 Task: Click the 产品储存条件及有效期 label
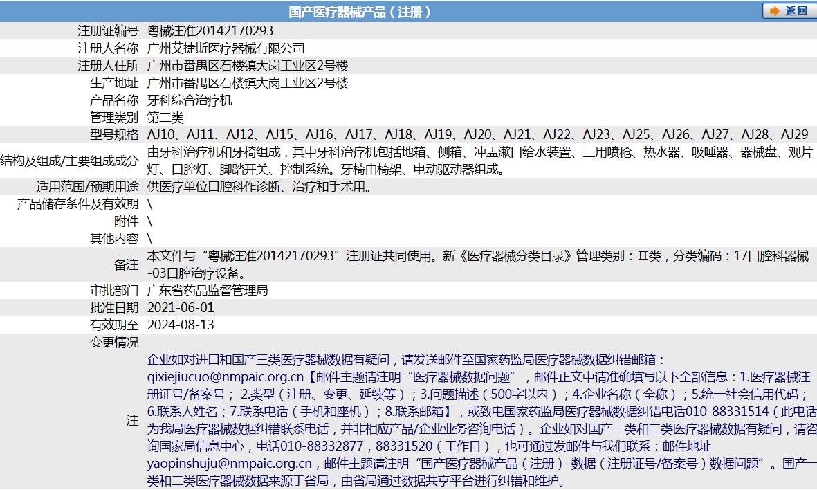pyautogui.click(x=77, y=203)
